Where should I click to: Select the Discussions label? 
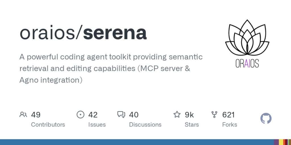point(145,125)
